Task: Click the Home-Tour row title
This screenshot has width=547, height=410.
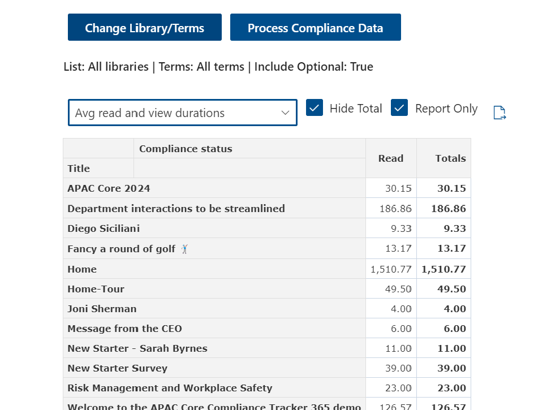Action: [x=96, y=289]
